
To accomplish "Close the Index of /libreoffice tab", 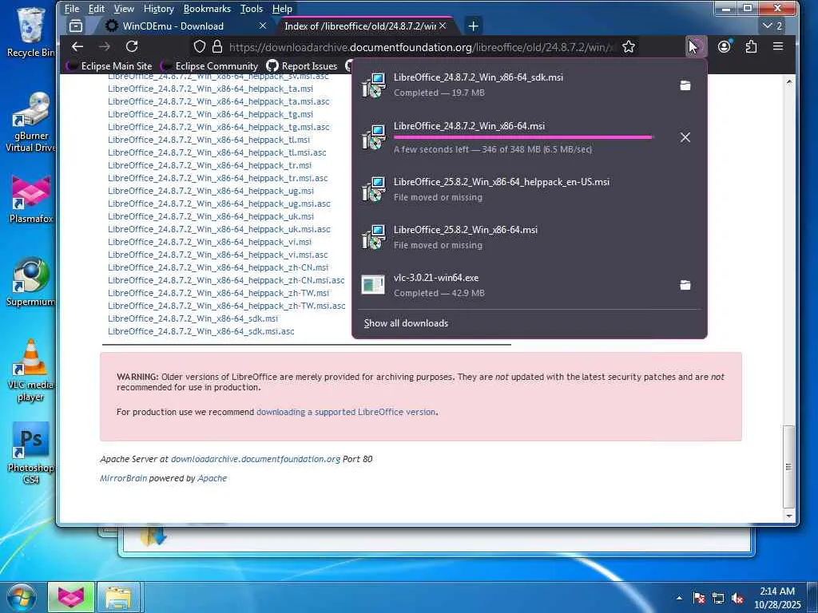I will [443, 26].
